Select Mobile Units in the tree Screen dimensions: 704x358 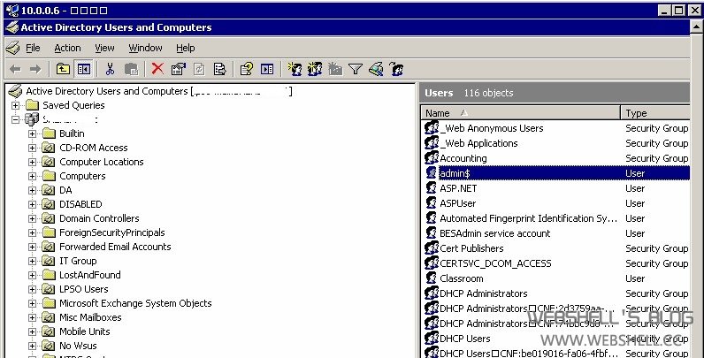click(x=84, y=331)
